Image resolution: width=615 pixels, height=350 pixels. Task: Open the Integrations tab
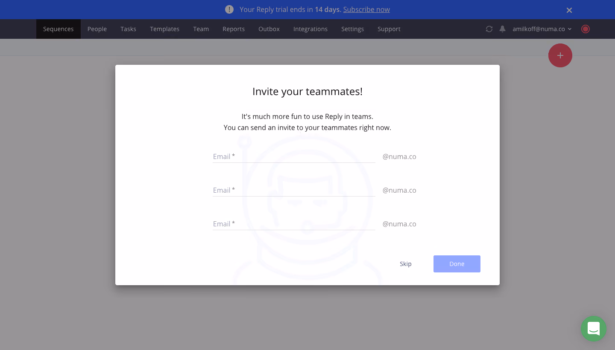tap(310, 29)
